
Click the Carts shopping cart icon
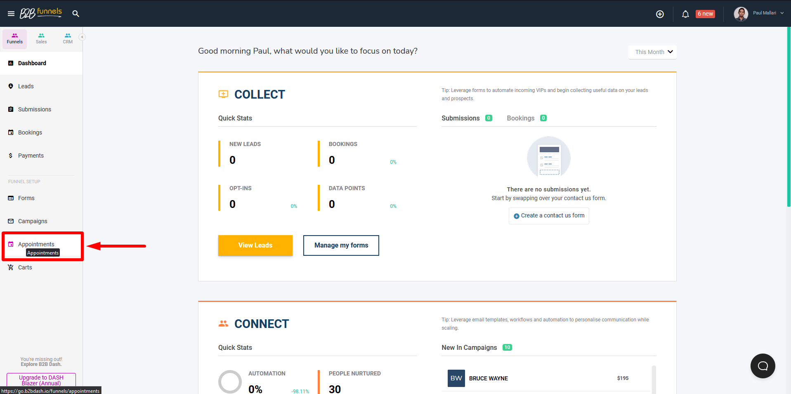pyautogui.click(x=11, y=267)
